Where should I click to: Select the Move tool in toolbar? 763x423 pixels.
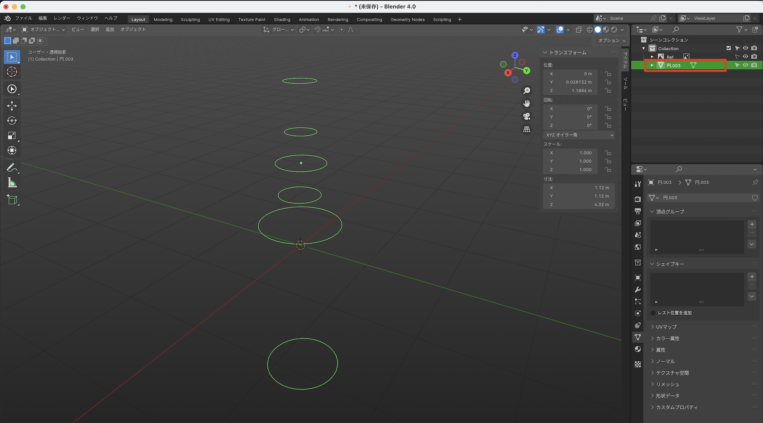tap(12, 106)
